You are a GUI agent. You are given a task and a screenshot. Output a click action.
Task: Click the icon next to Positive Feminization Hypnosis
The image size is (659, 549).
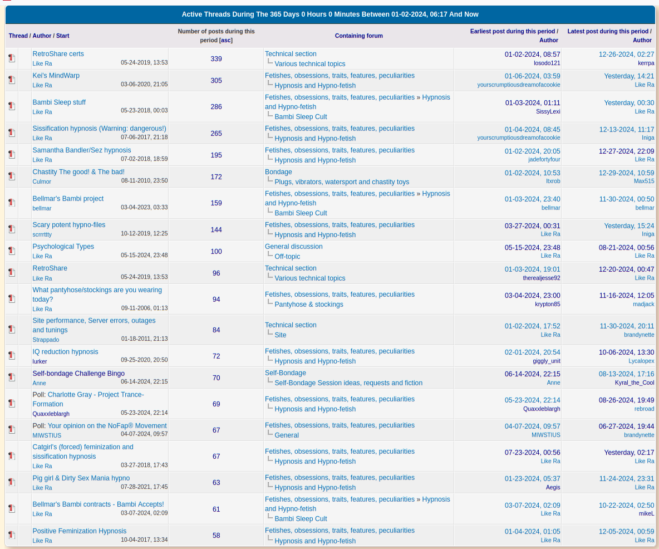click(12, 535)
